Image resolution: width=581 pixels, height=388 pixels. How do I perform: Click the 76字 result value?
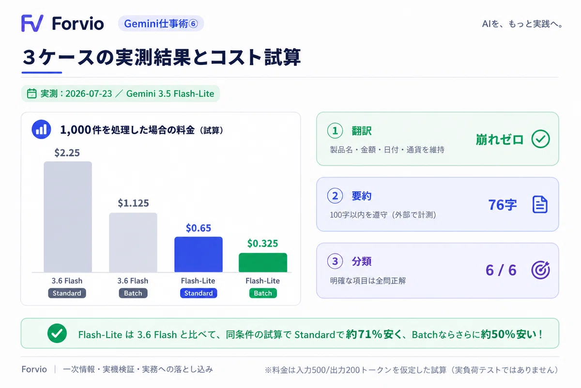click(x=503, y=204)
